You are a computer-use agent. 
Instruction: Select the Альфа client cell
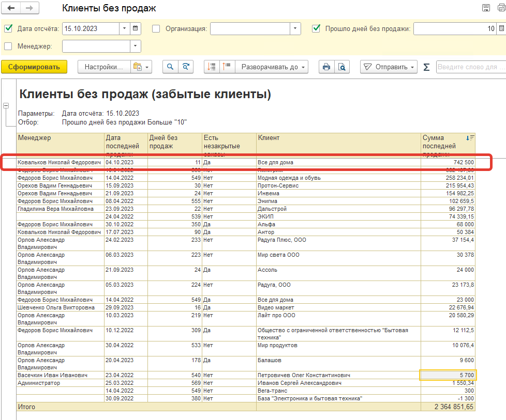pyautogui.click(x=338, y=224)
